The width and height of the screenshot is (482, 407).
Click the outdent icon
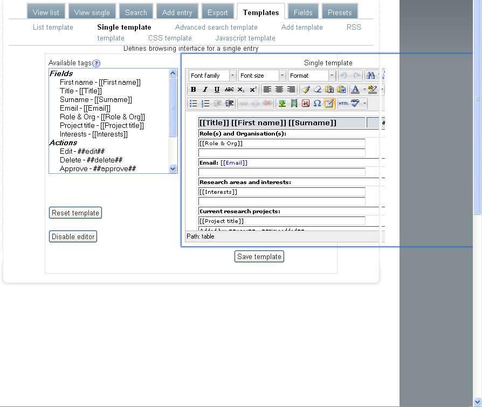coord(217,104)
